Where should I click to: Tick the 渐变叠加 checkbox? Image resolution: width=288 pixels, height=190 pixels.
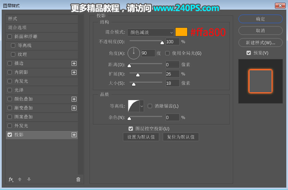10,108
